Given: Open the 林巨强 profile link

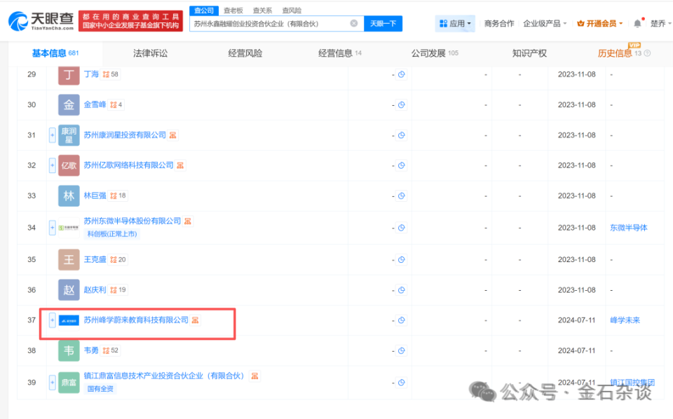Looking at the screenshot, I should pos(95,195).
